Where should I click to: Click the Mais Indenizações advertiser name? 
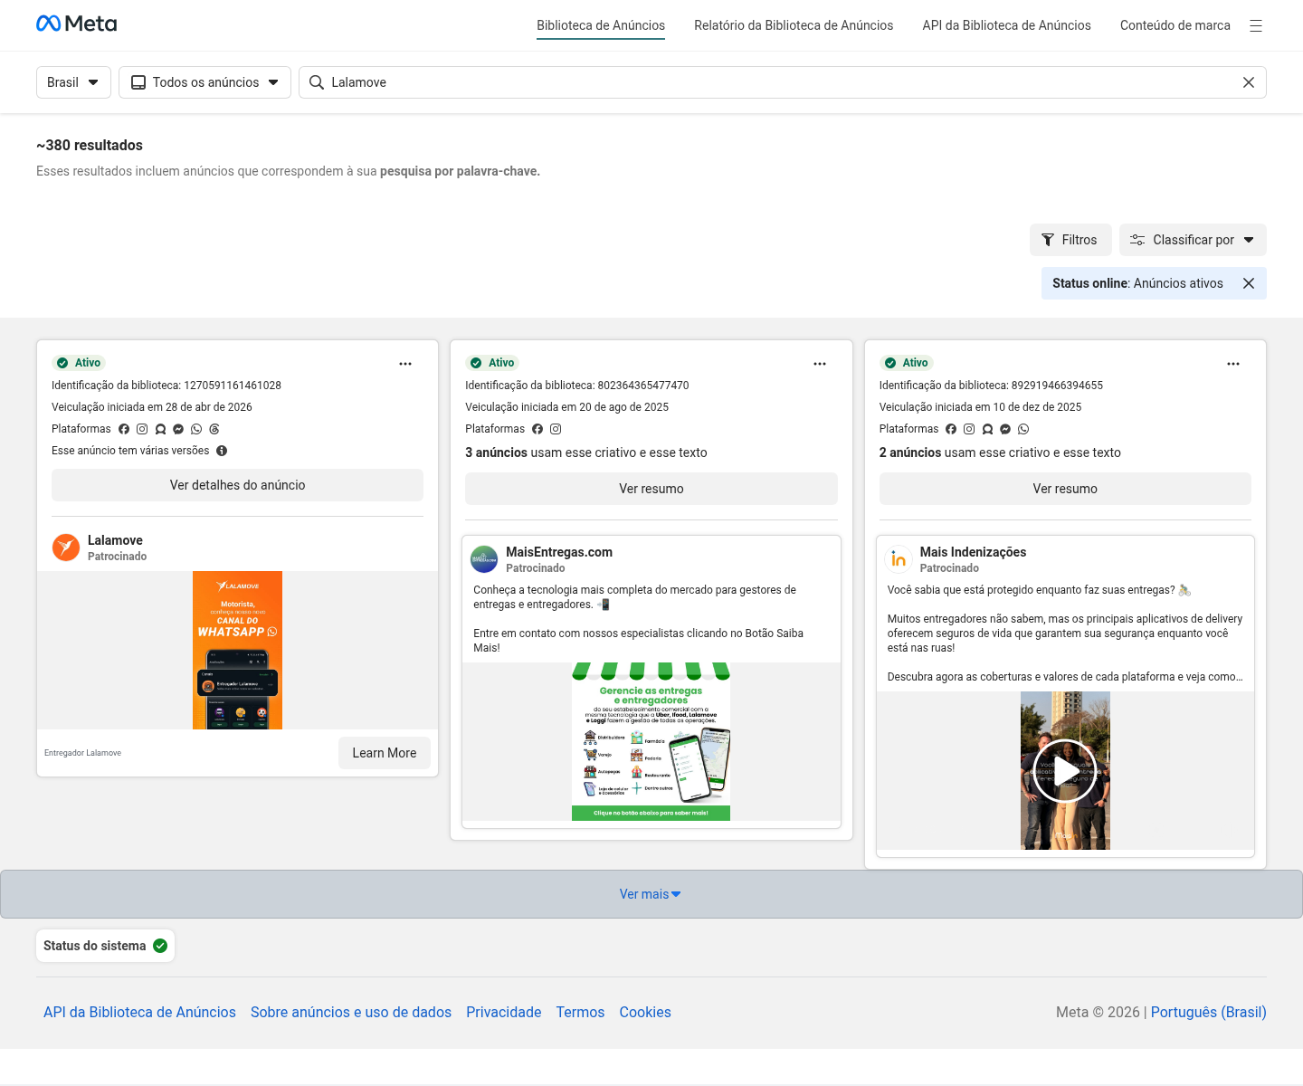point(973,552)
